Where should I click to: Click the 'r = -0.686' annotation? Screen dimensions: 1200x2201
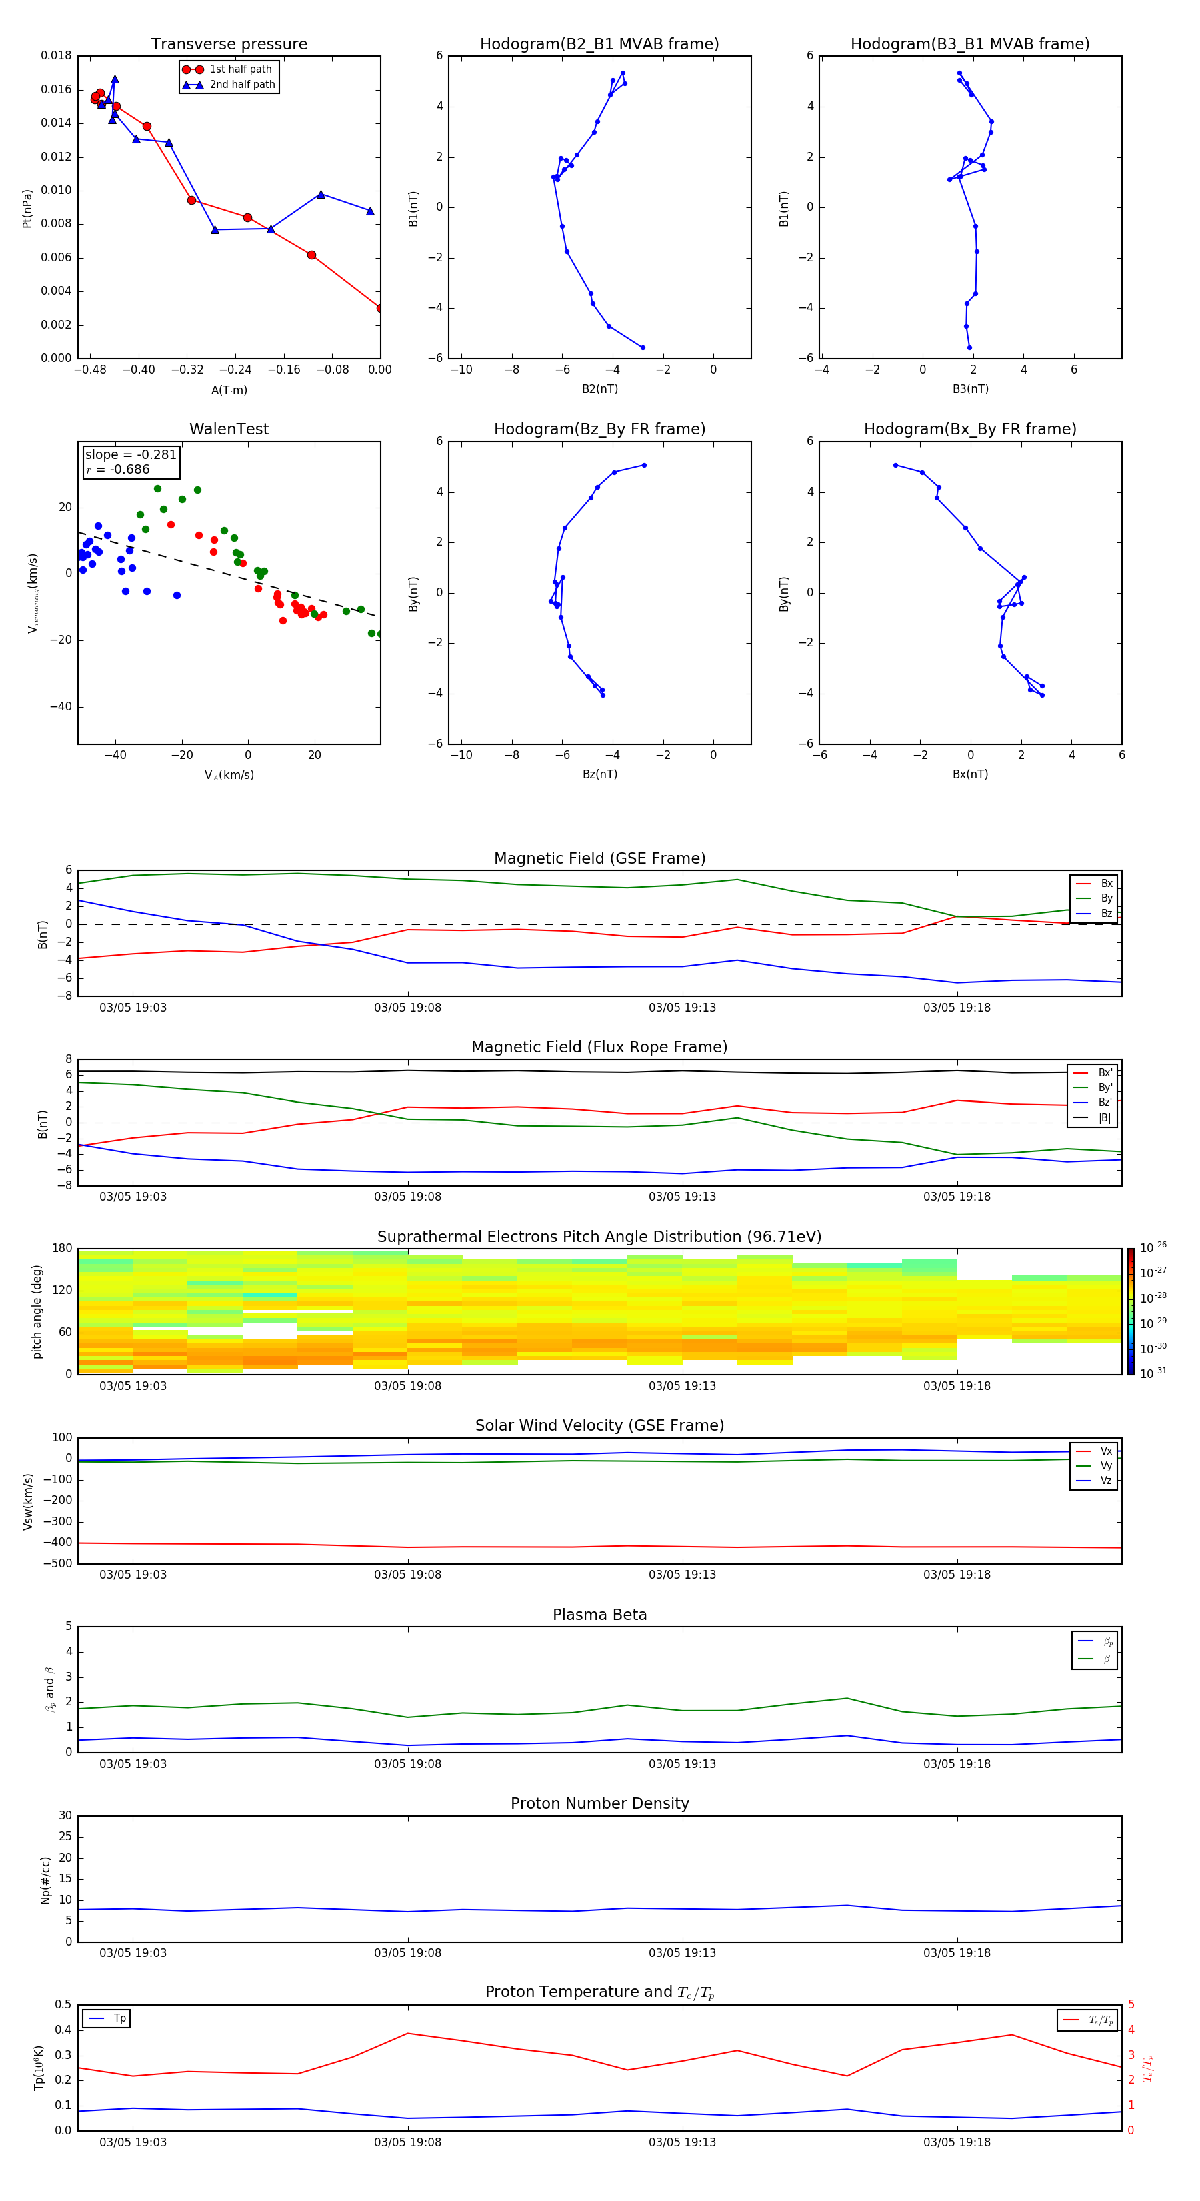click(118, 469)
